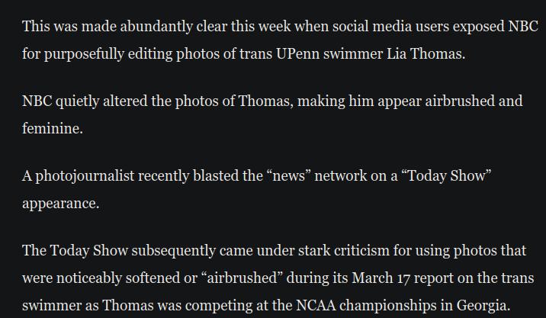Click the word "UPenn"
The height and width of the screenshot is (318, 546).
(x=297, y=54)
